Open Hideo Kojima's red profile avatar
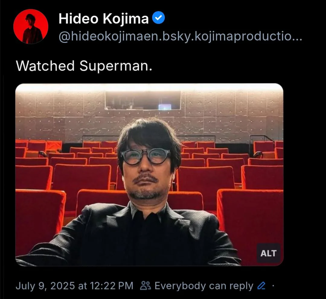 31,26
